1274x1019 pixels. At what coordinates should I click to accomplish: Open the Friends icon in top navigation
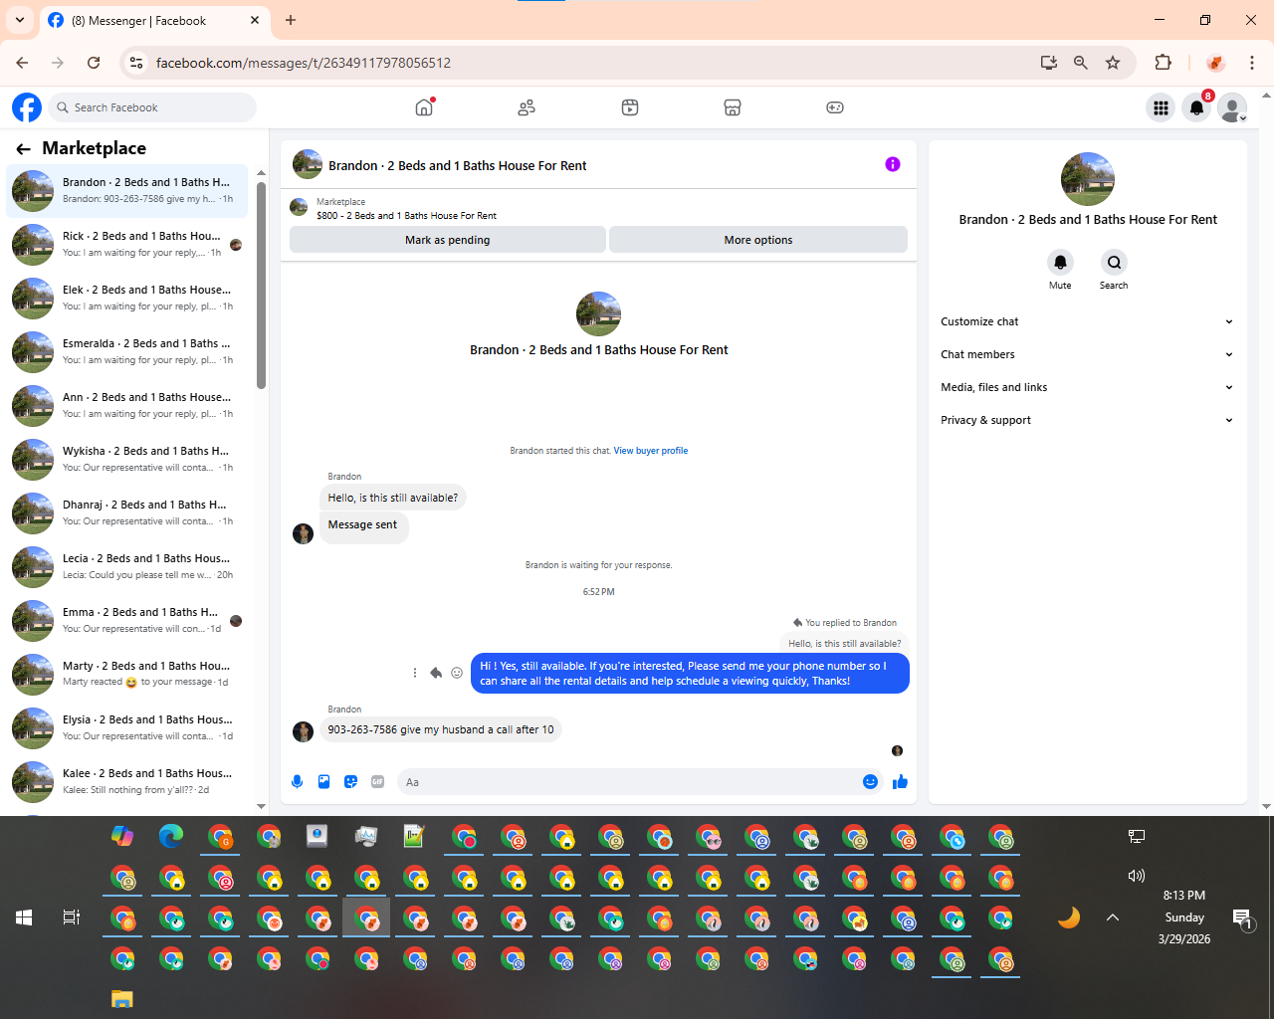click(527, 107)
